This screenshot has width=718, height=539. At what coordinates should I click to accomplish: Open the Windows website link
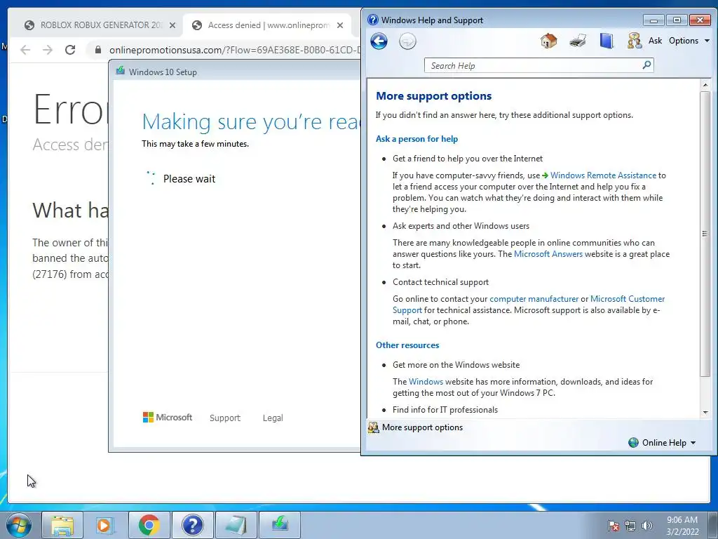(x=426, y=381)
